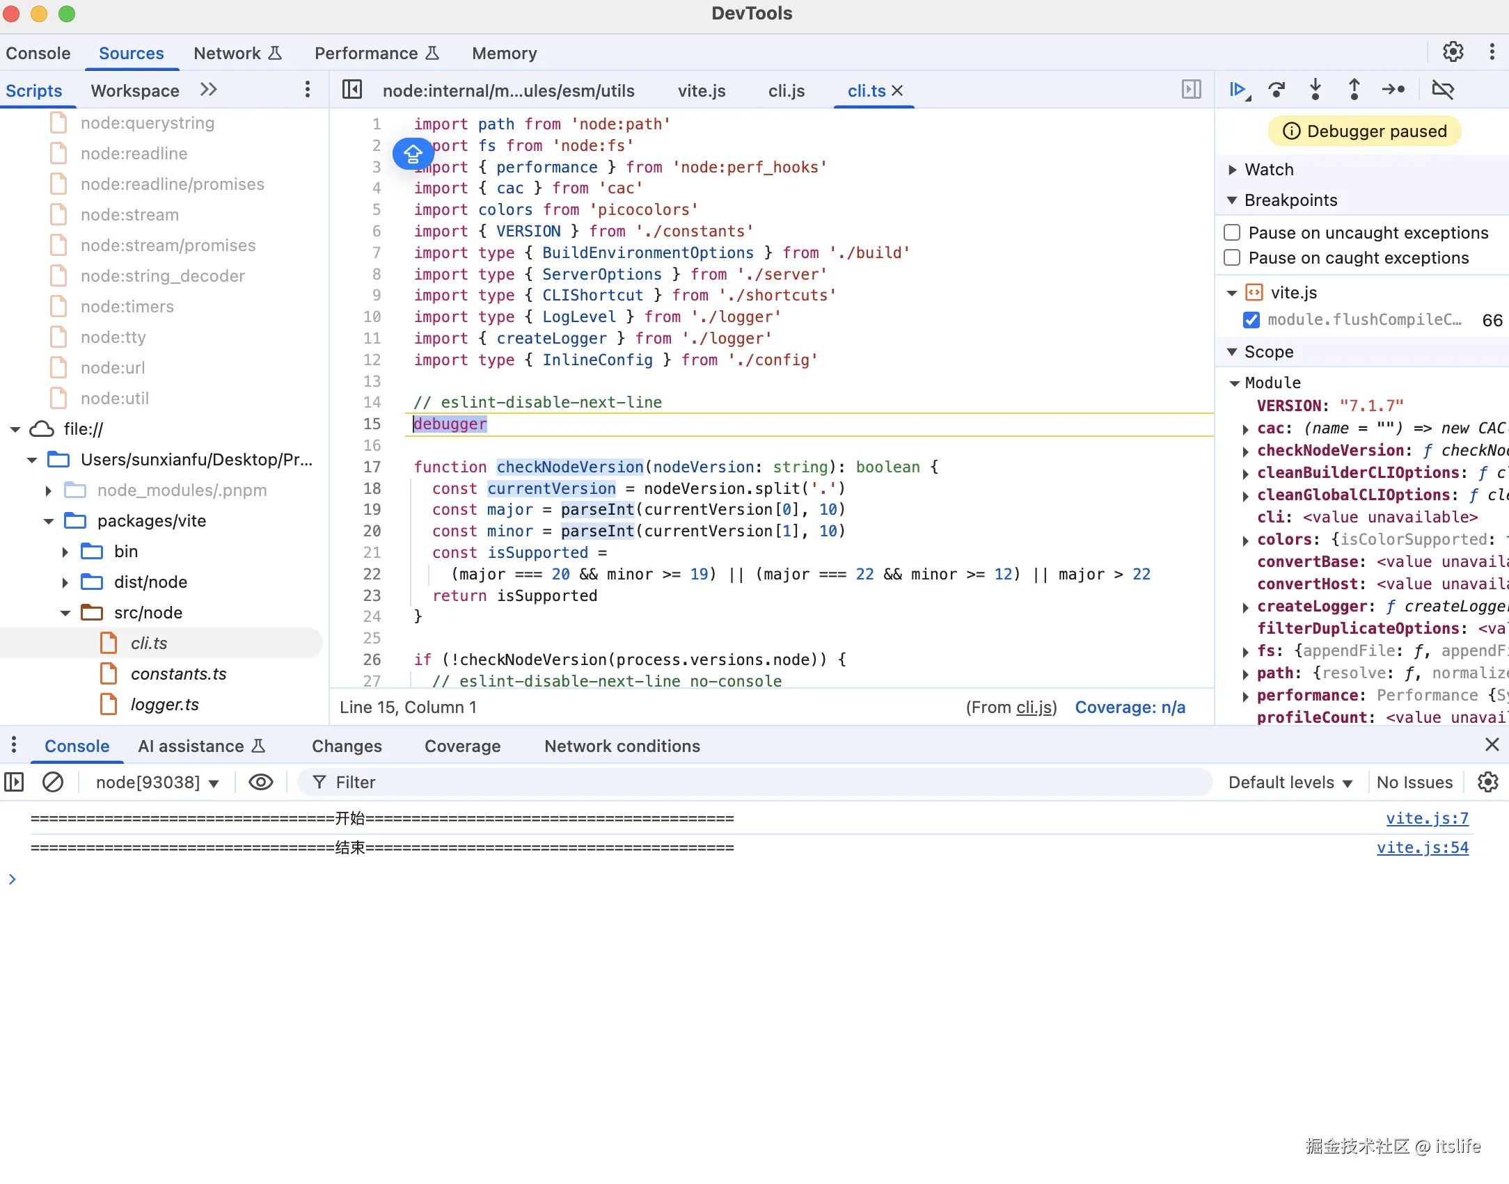This screenshot has height=1184, width=1509.
Task: Click the Coverage: n/a link
Action: (1130, 707)
